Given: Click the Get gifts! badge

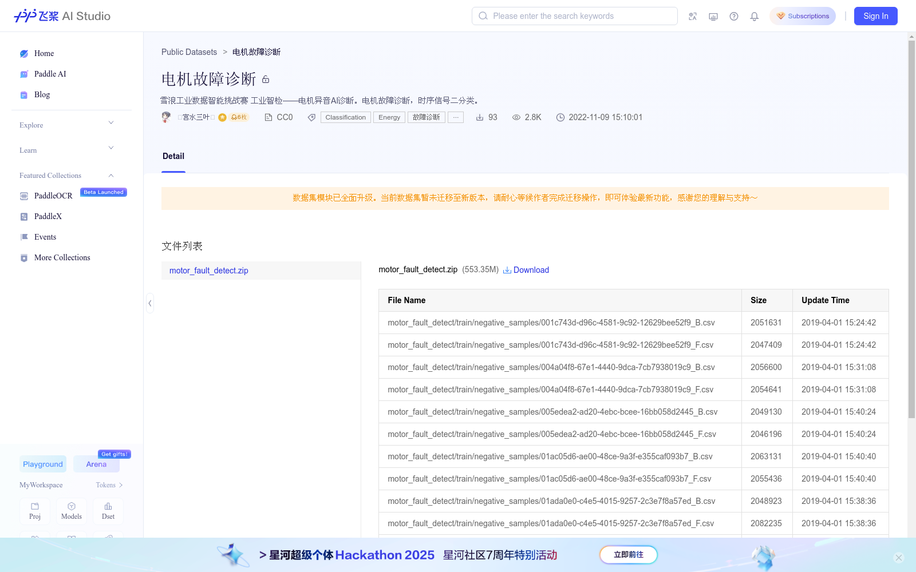Looking at the screenshot, I should click(x=114, y=454).
